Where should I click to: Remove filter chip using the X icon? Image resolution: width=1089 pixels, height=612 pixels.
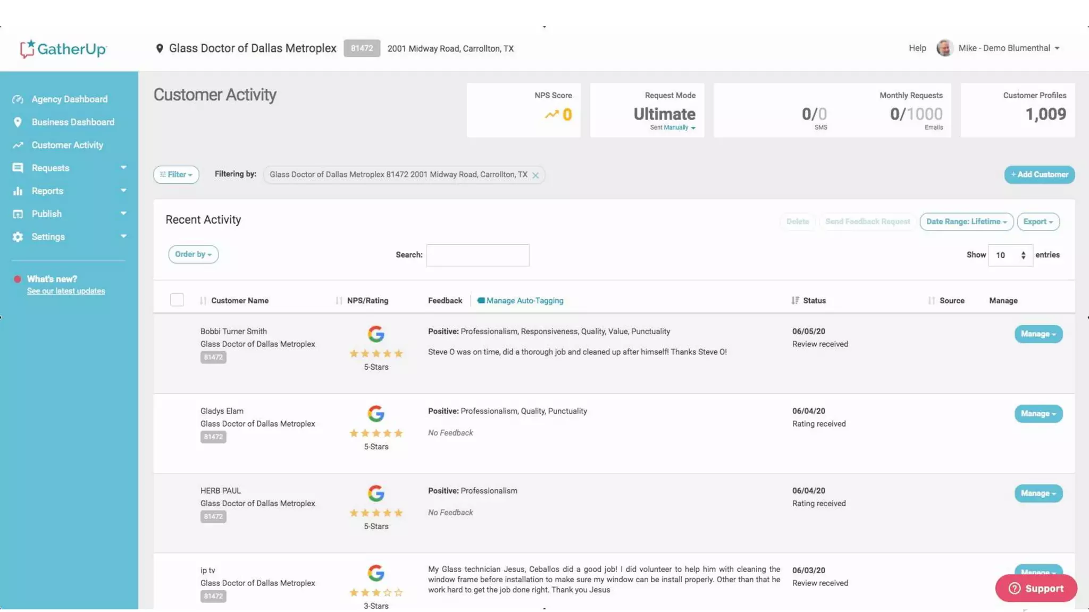pyautogui.click(x=535, y=175)
